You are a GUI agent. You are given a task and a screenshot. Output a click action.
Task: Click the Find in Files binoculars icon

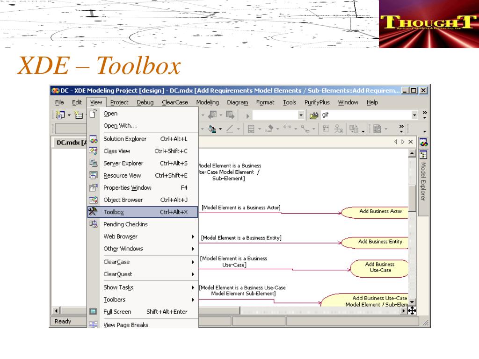coord(314,115)
